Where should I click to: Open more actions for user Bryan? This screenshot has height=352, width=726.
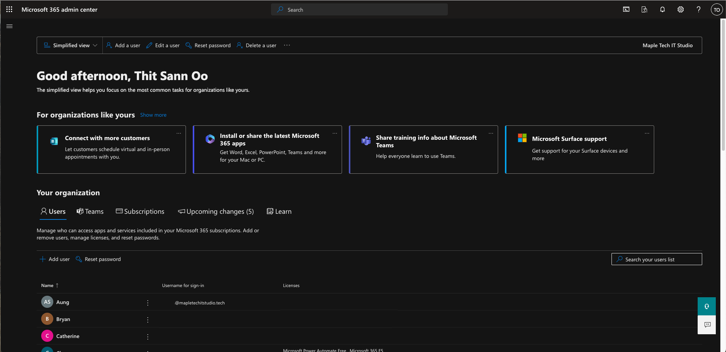(x=148, y=320)
